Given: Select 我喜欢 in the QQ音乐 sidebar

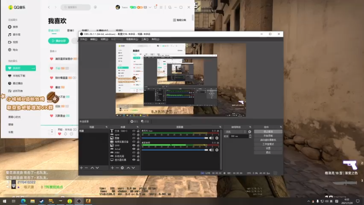Looking at the screenshot, I should coord(20,68).
